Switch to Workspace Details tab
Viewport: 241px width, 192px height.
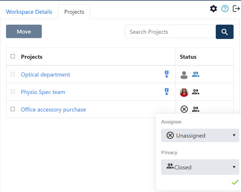click(29, 12)
